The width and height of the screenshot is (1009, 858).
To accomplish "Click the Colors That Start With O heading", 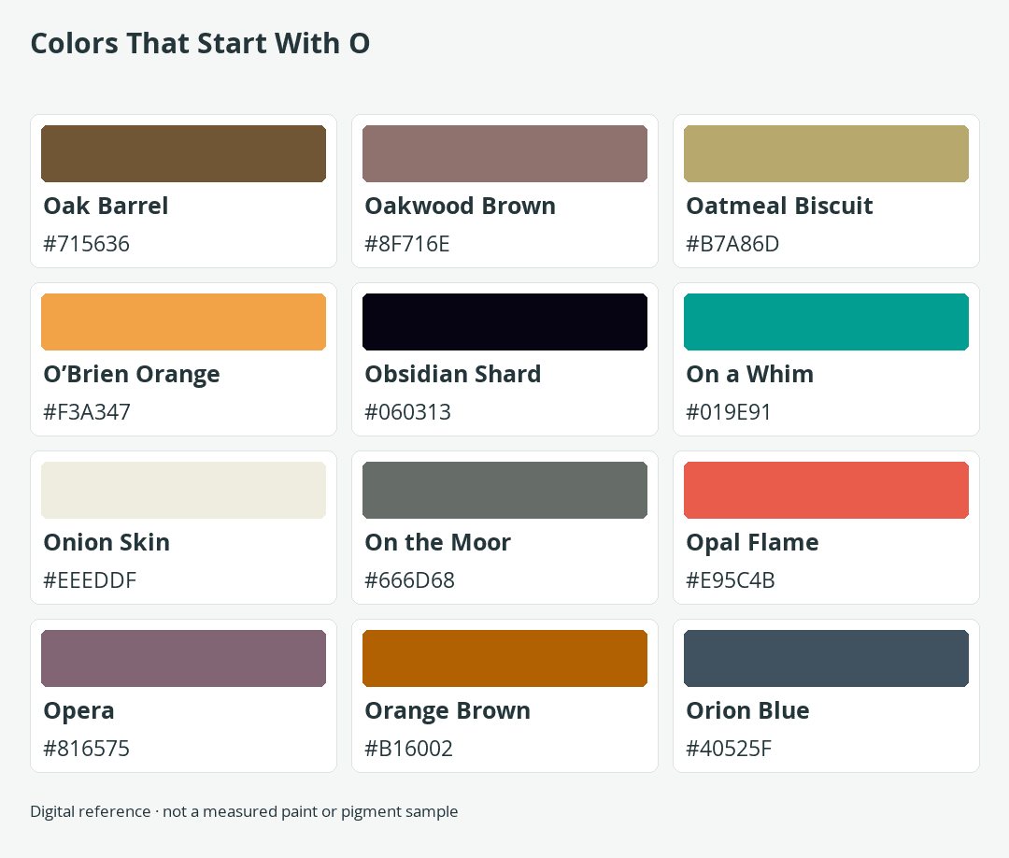I will coord(200,44).
